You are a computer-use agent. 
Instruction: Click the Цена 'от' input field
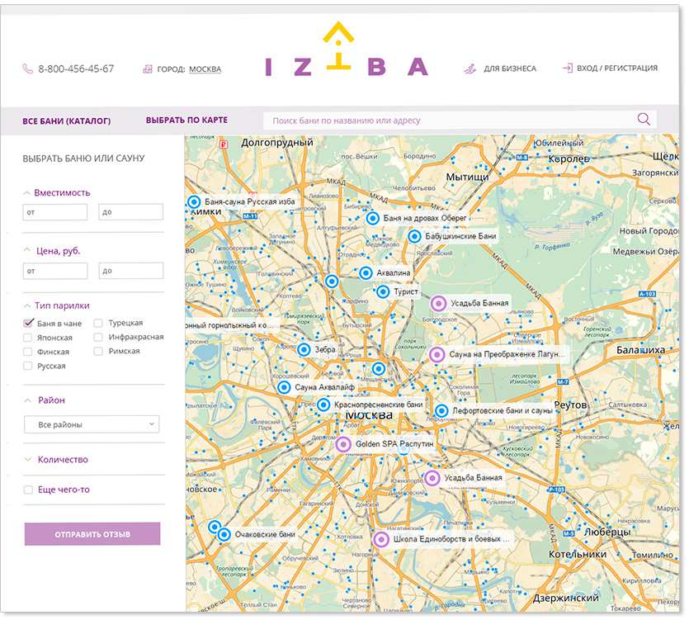pyautogui.click(x=55, y=271)
